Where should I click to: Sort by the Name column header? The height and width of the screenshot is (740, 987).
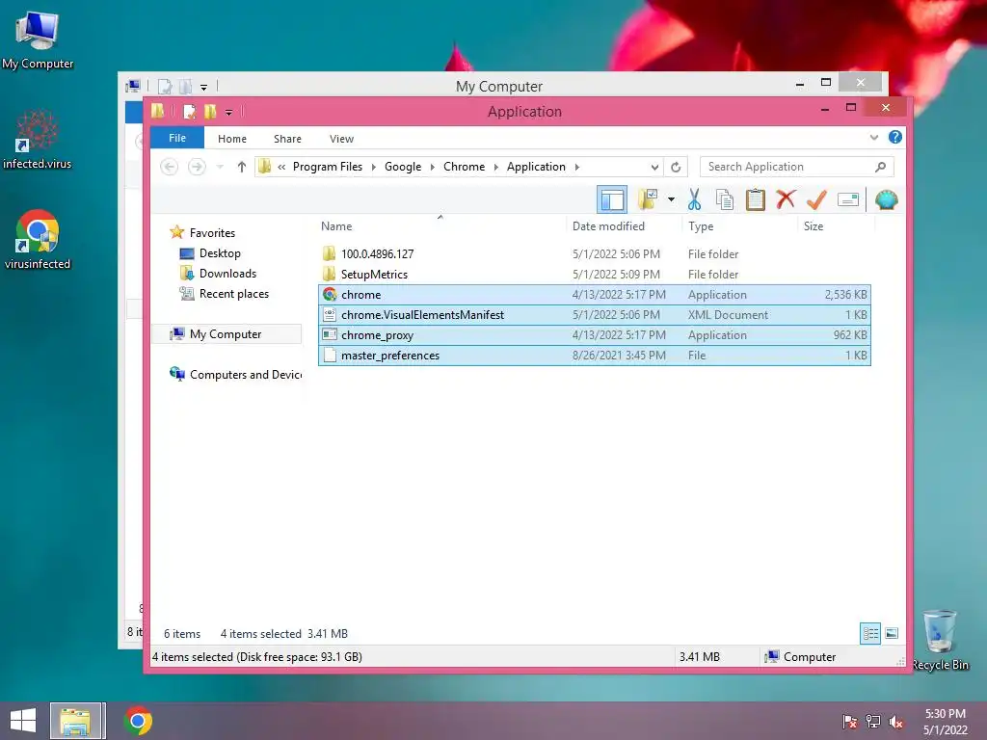click(x=336, y=225)
